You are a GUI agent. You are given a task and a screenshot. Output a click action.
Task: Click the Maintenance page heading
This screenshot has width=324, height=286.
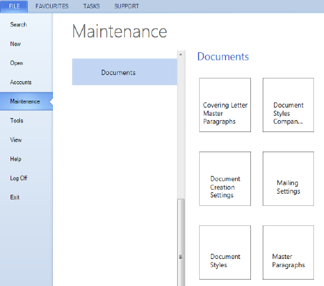pyautogui.click(x=120, y=31)
